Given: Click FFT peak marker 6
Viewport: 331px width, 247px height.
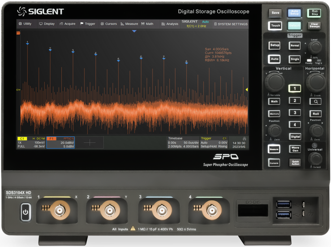Looking at the screenshot, I should [x=141, y=57].
